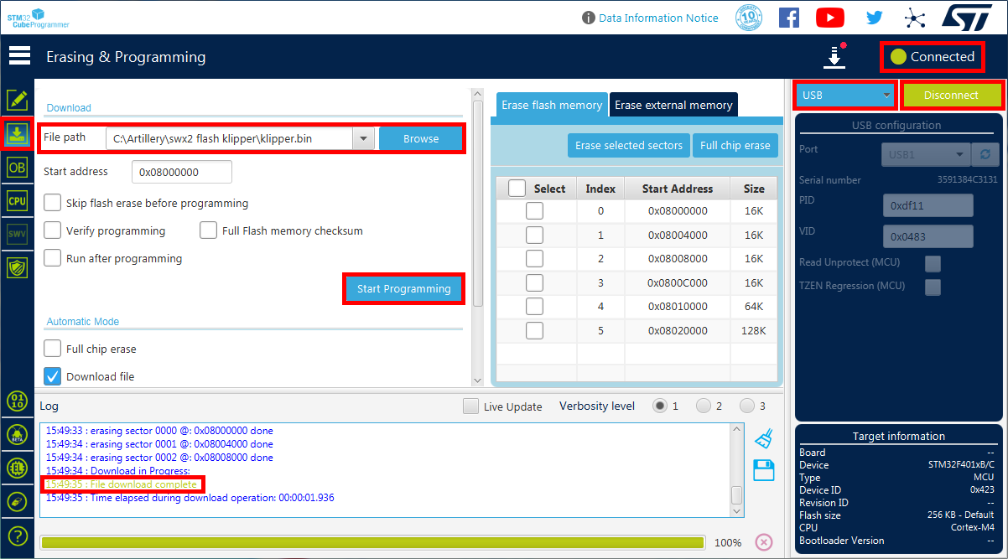Toggle Skip flash erase before programming
This screenshot has height=559, width=1008.
53,203
